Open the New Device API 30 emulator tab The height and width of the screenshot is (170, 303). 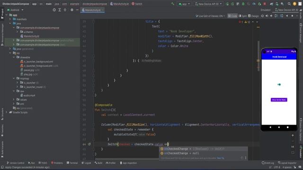pos(286,10)
